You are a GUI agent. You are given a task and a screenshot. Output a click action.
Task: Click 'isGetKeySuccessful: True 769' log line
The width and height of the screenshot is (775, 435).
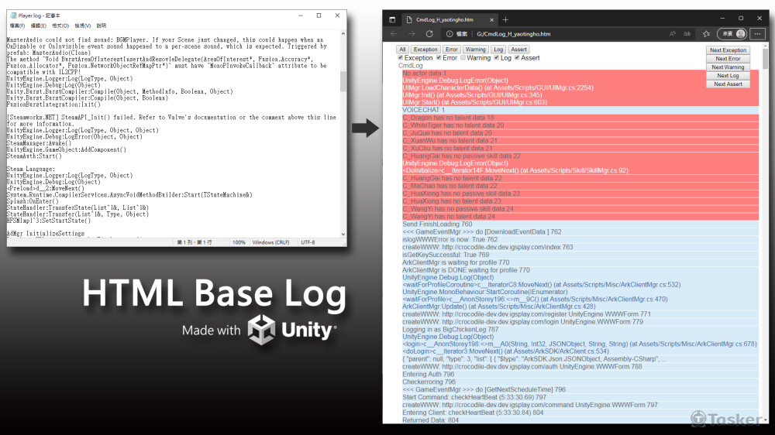(580, 255)
